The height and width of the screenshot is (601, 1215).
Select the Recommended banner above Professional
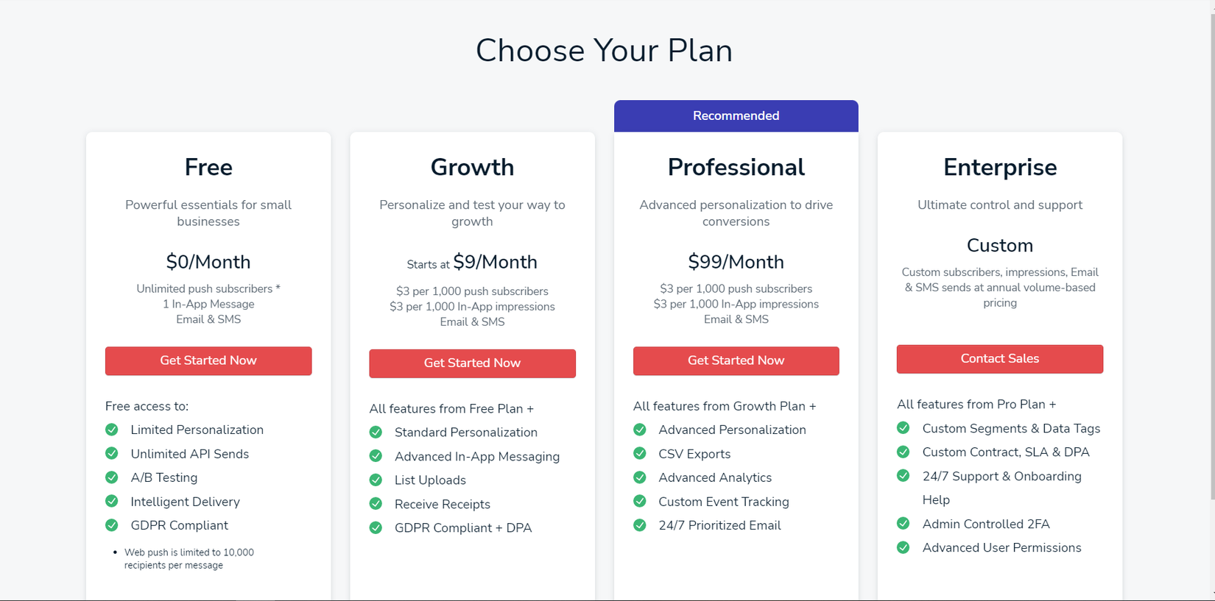click(736, 116)
